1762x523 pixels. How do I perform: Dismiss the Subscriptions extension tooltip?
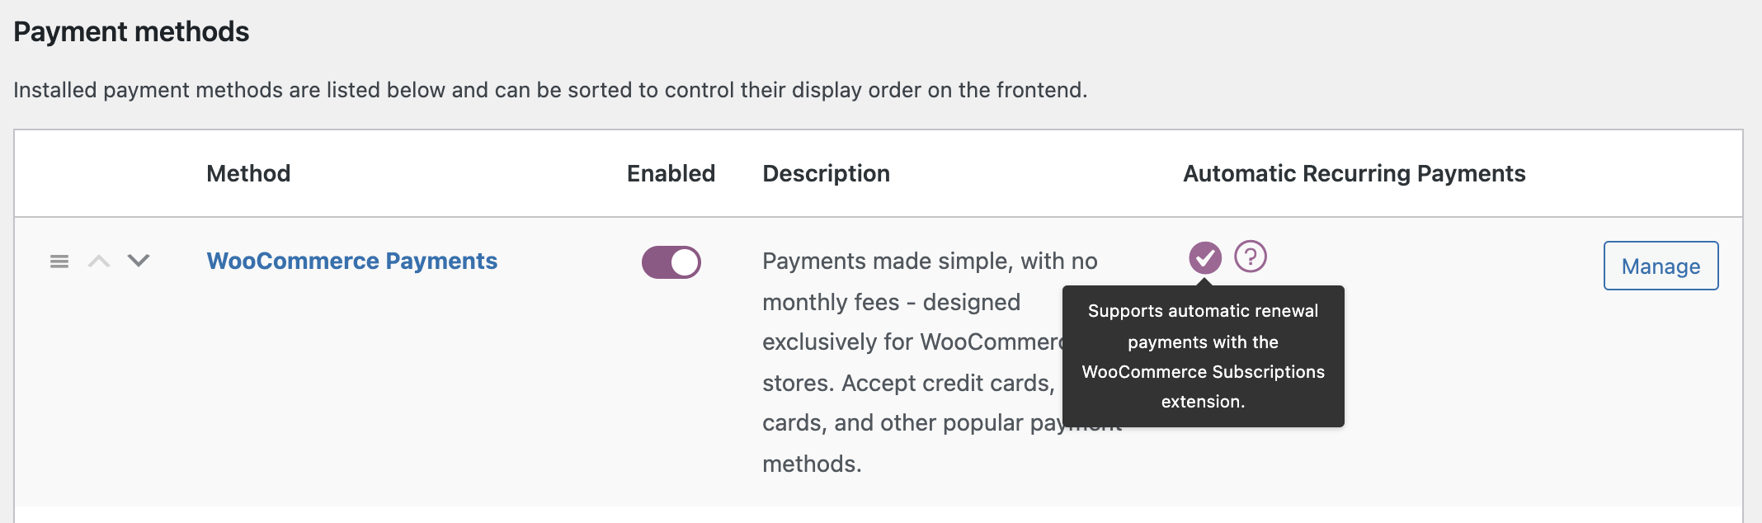[1205, 356]
